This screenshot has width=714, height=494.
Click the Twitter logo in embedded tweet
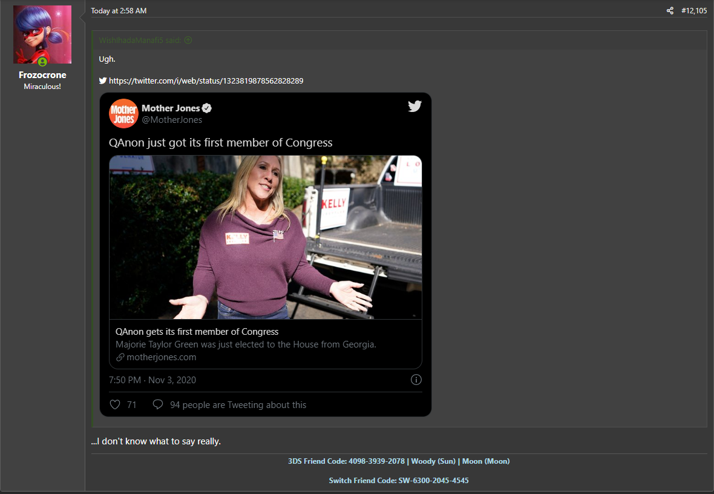click(x=414, y=106)
